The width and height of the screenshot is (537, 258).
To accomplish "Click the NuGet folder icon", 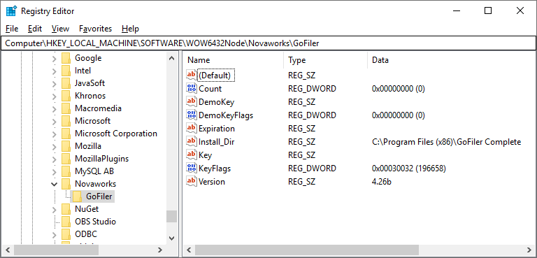I will coord(66,208).
